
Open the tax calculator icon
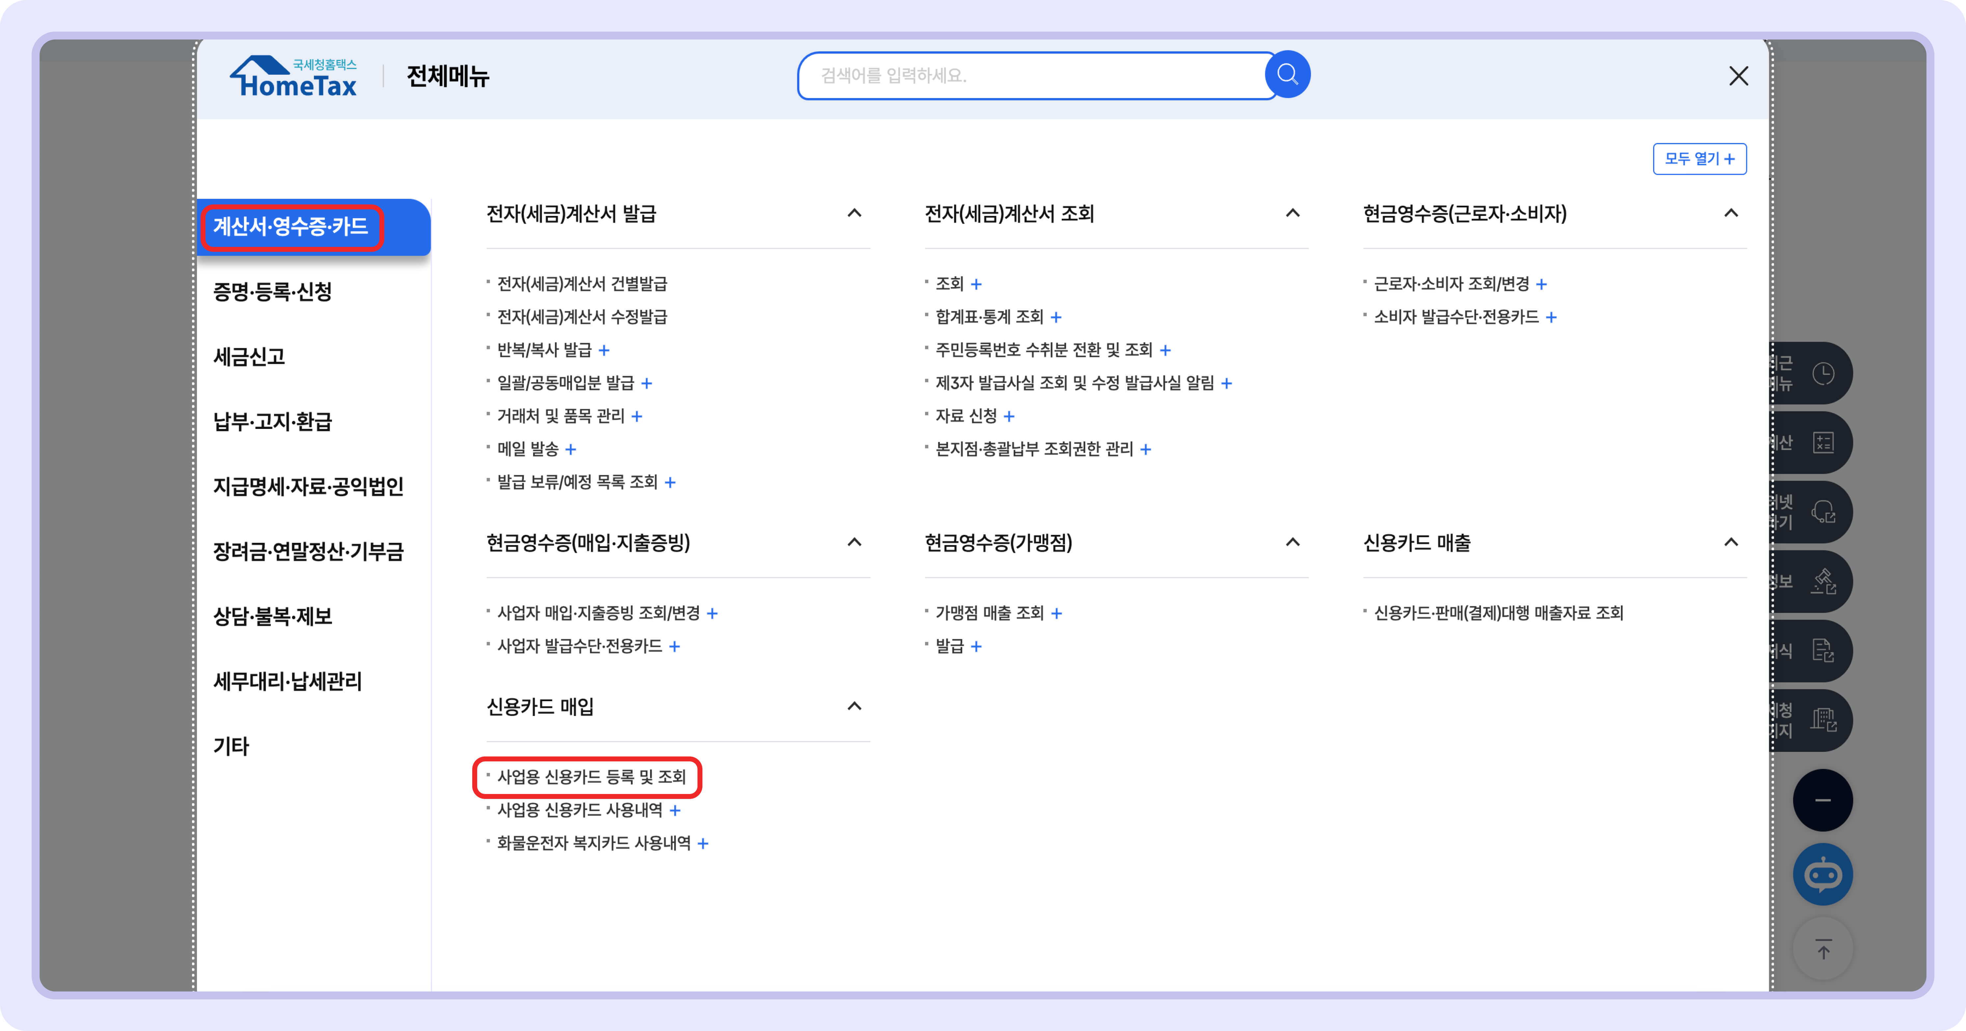[1823, 443]
